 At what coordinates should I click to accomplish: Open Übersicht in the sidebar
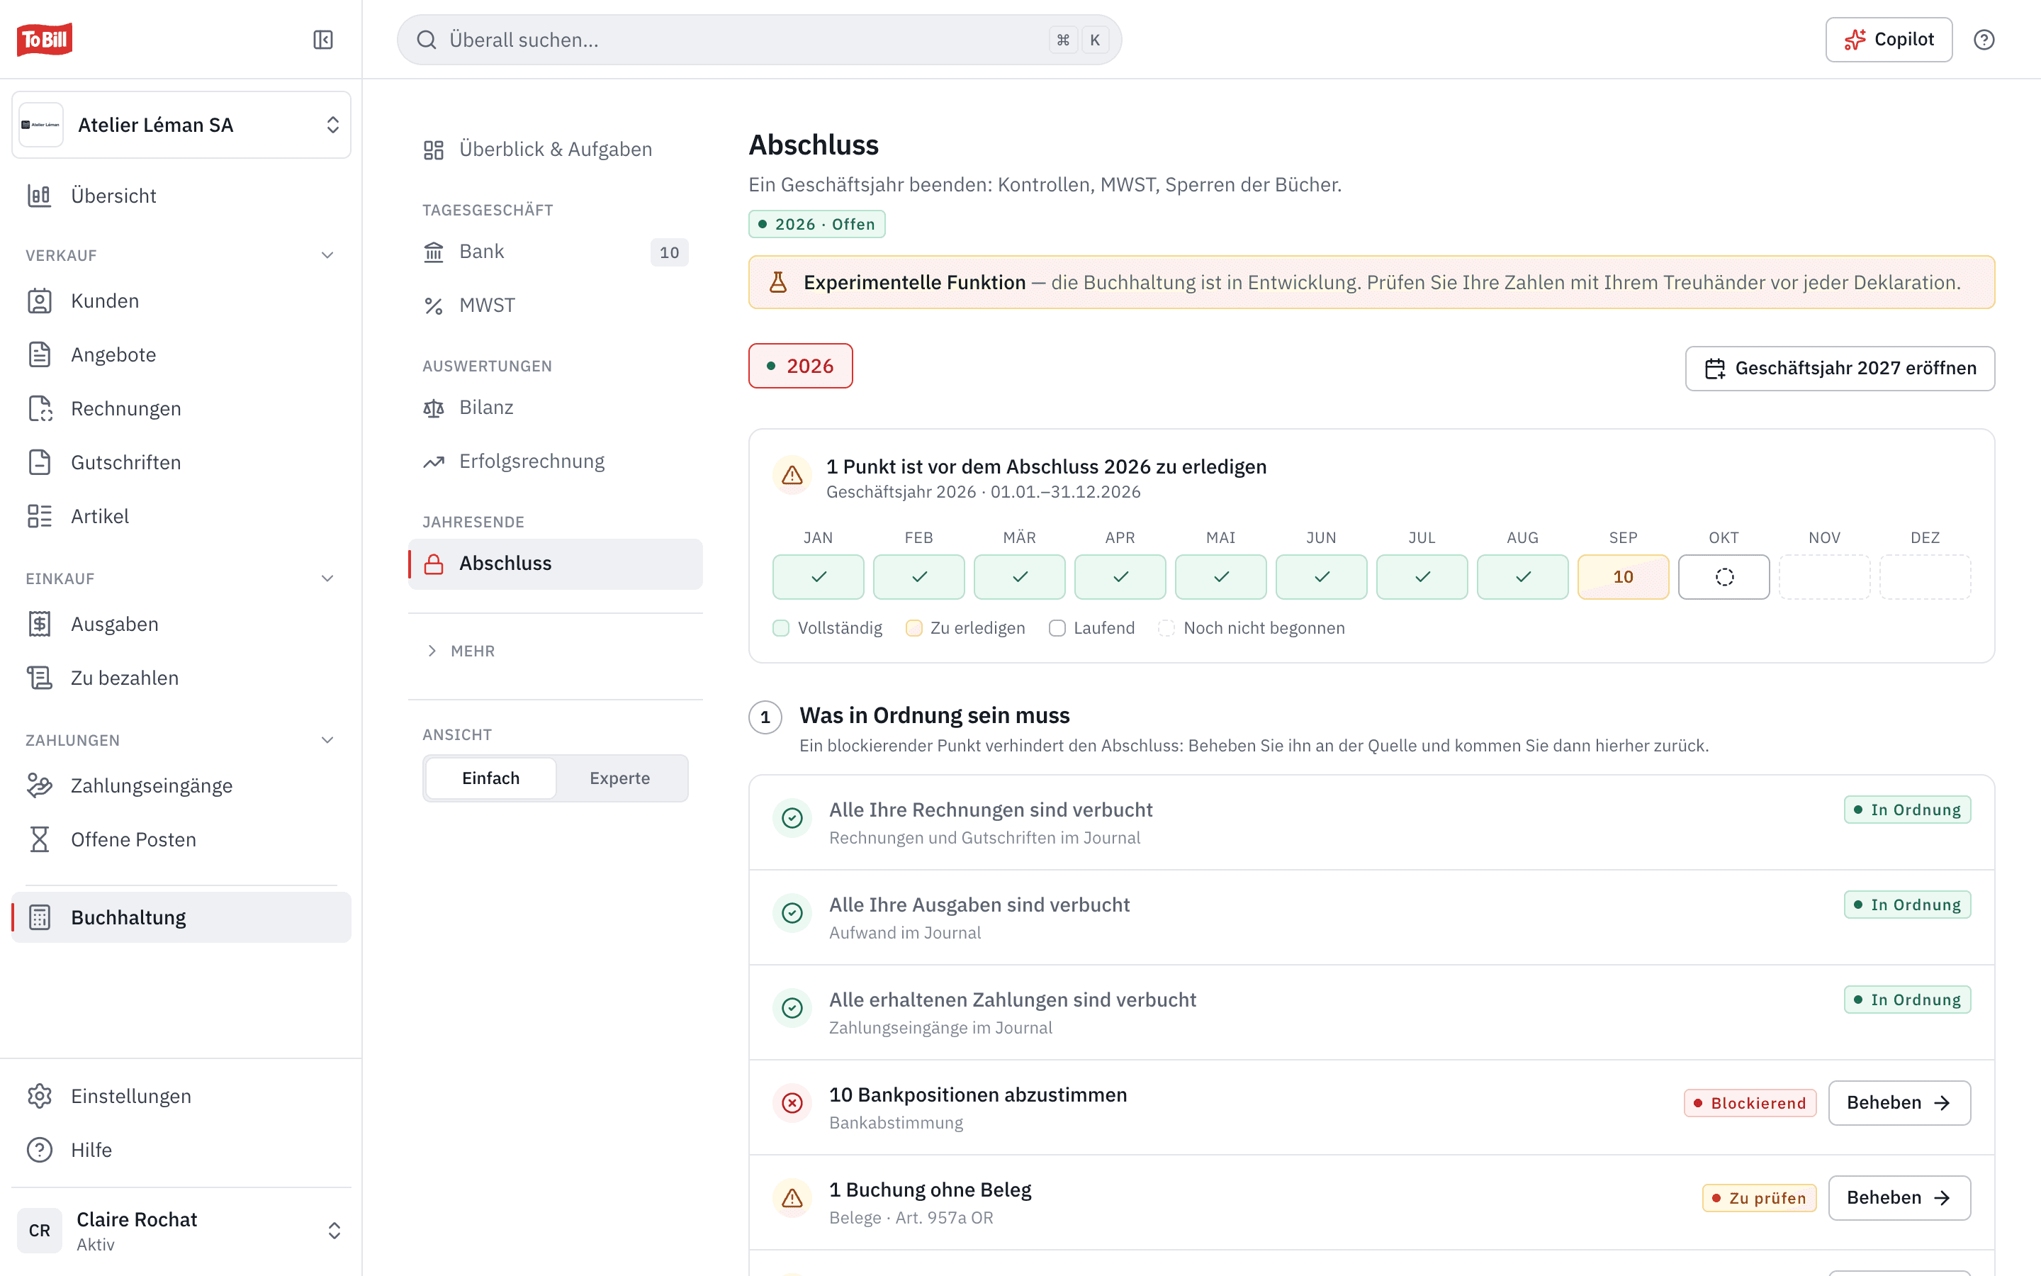tap(181, 196)
